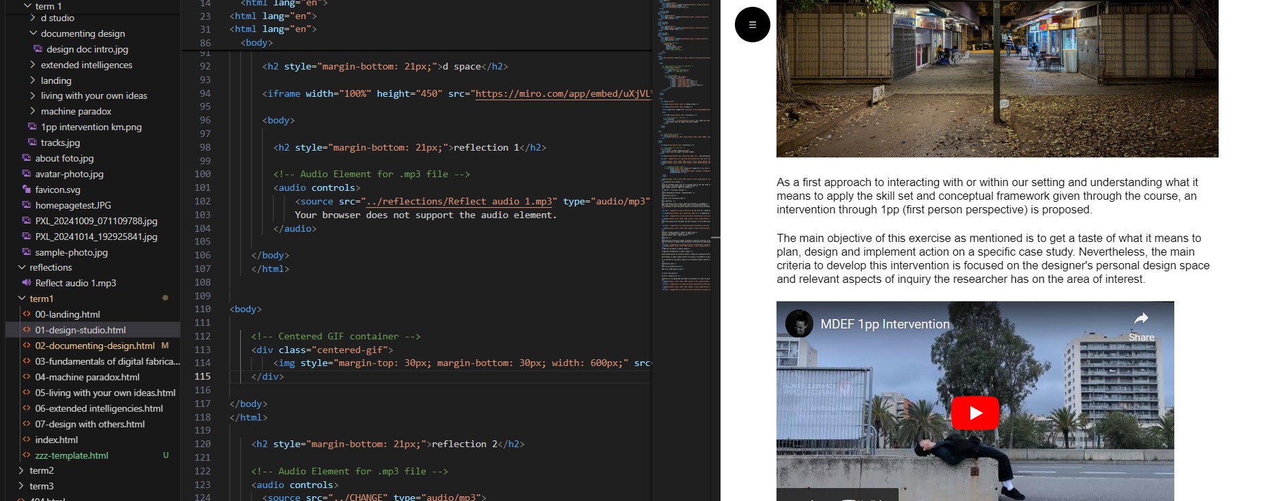The height and width of the screenshot is (501, 1263).
Task: Open homepagetest.JPG file
Action: click(72, 205)
